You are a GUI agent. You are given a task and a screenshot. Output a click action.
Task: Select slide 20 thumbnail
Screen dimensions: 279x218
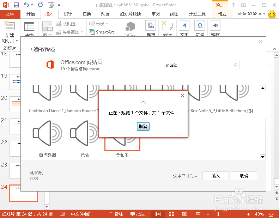(x=15, y=104)
